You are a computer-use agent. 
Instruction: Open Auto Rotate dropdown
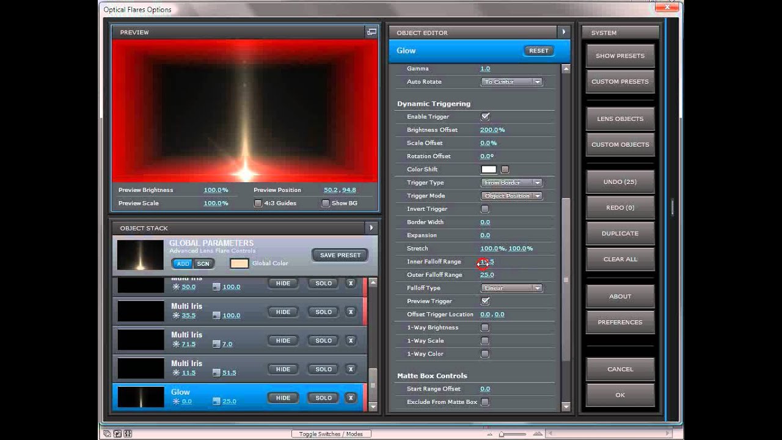coord(512,82)
